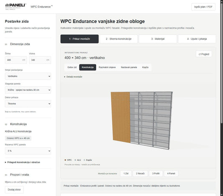Open the Smjer postavljanja dropdown
223x196 pixels.
pyautogui.click(x=28, y=76)
